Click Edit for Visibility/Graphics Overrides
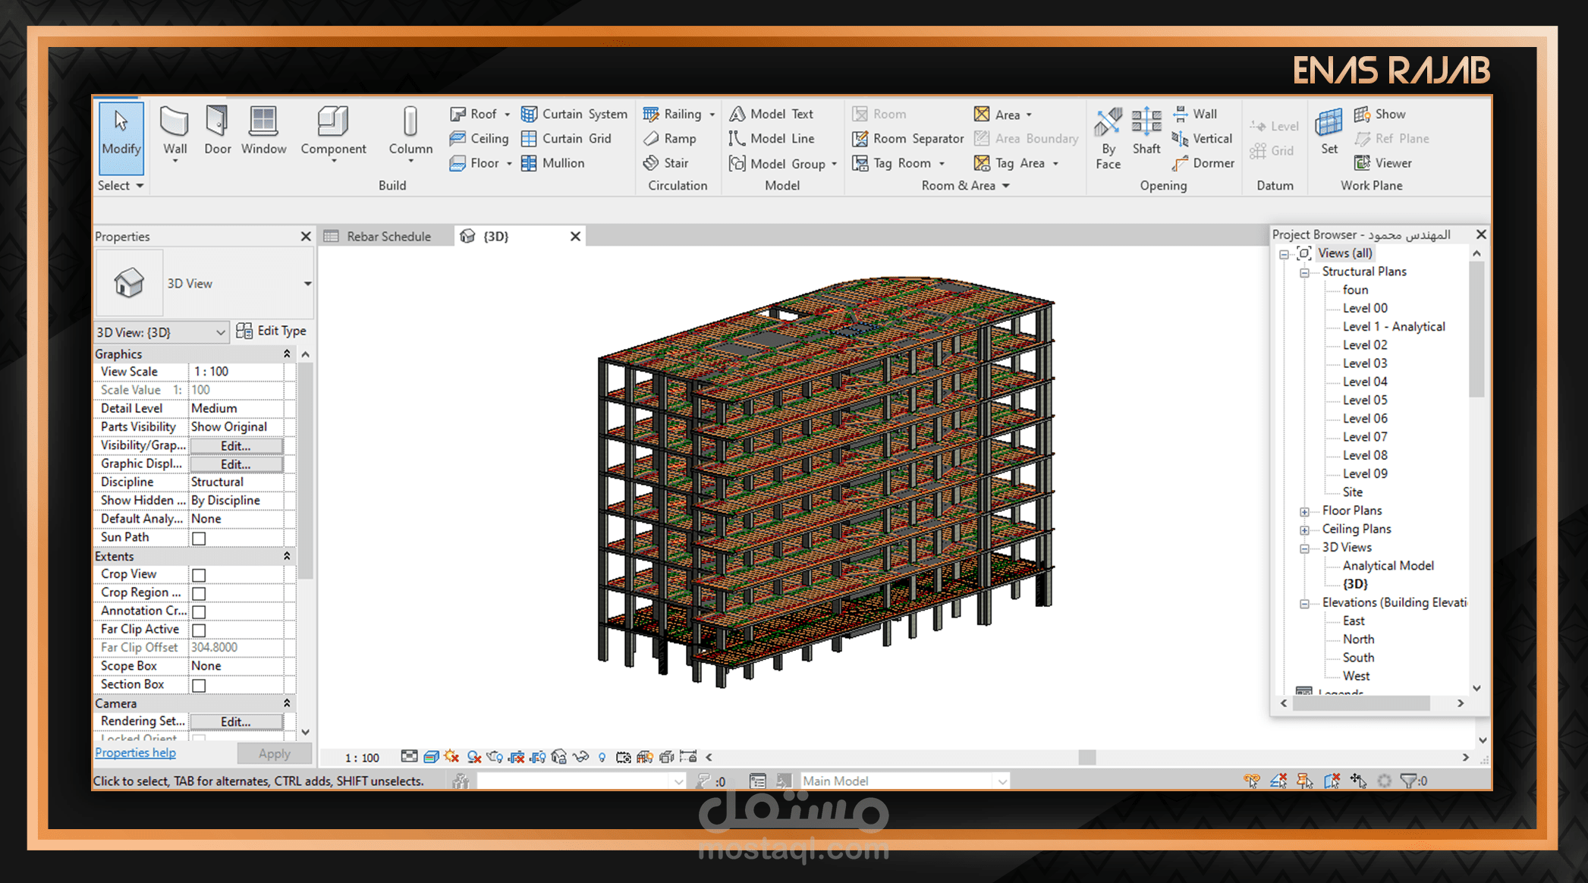Viewport: 1588px width, 883px height. [x=235, y=446]
